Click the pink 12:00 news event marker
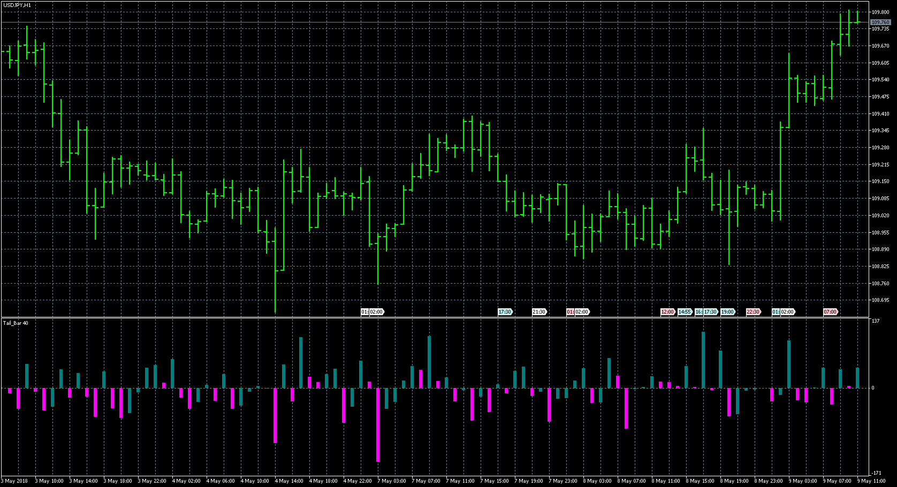Image resolution: width=897 pixels, height=487 pixels. (667, 312)
